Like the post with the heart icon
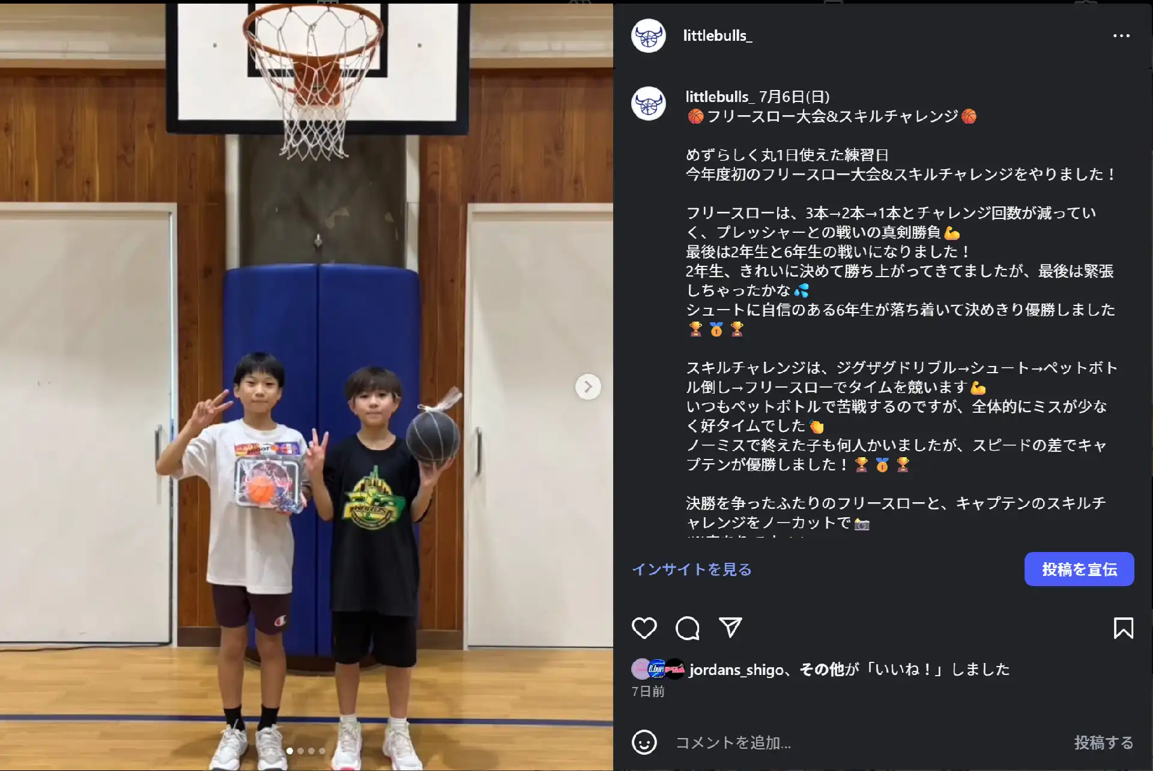This screenshot has height=771, width=1153. [644, 628]
